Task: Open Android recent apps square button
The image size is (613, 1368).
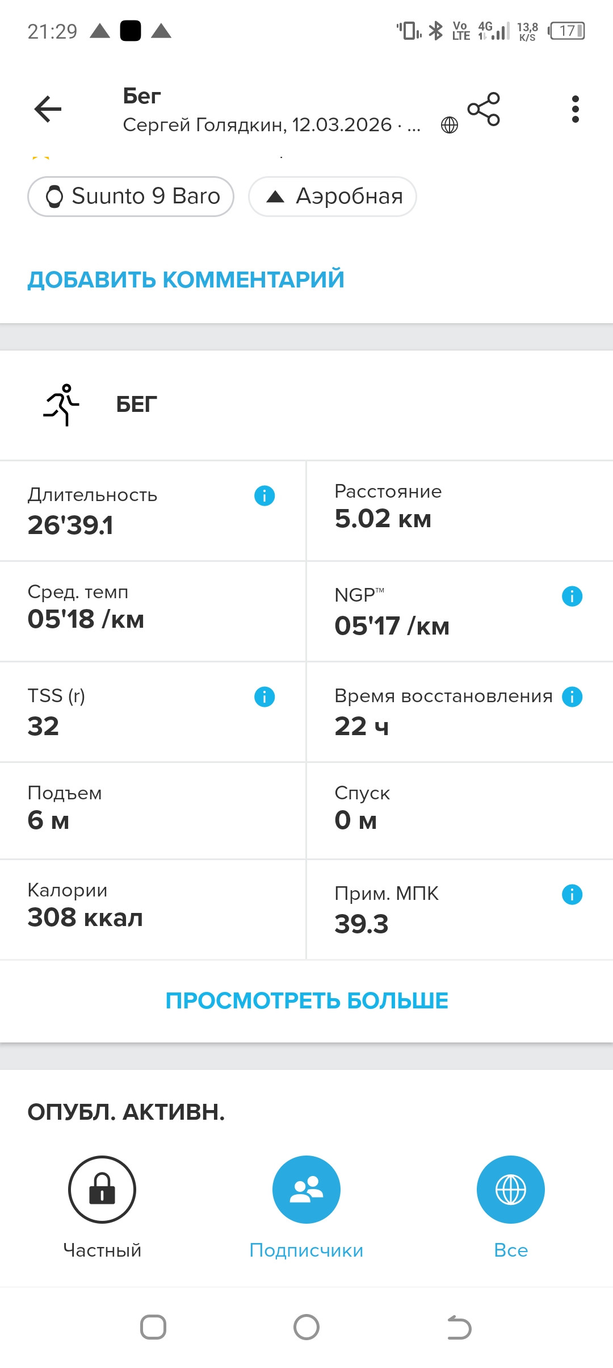Action: pos(153,1328)
